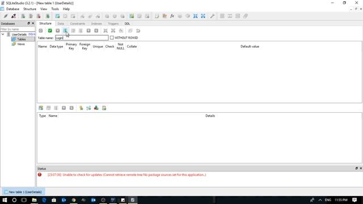Open configuration with the wrench icon

pyautogui.click(x=212, y=16)
